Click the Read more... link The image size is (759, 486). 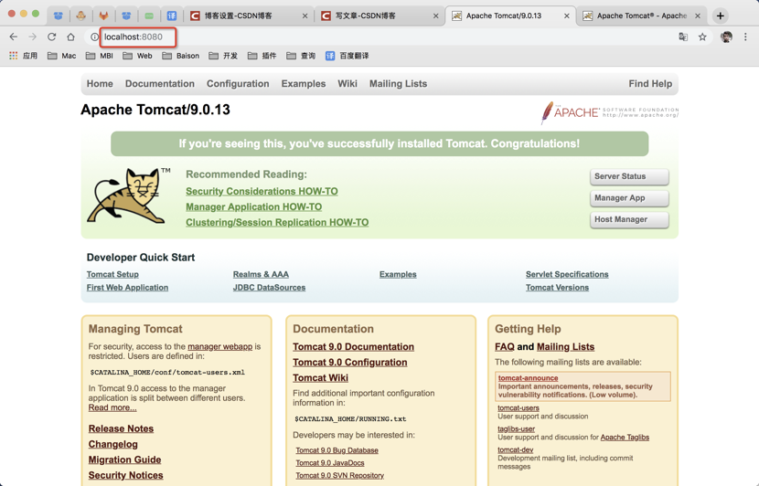[x=112, y=407]
